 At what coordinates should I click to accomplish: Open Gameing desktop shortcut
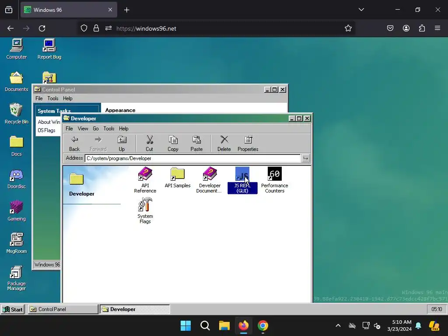click(x=17, y=211)
